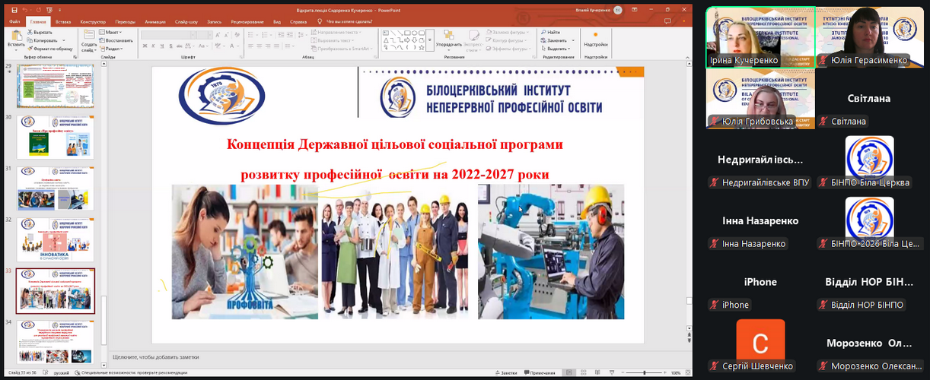
Task: Click Find (Найти) magnifier in Editing group
Action: tap(549, 32)
